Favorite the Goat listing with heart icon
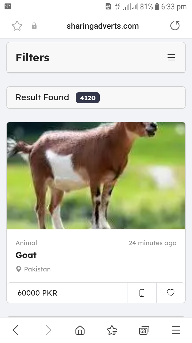 pos(171,293)
